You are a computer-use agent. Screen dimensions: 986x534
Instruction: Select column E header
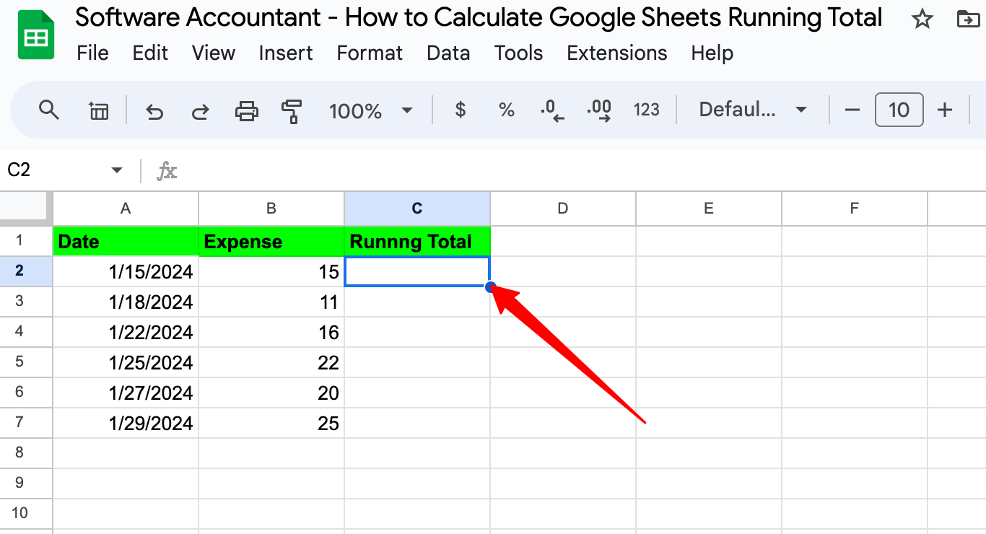pos(709,209)
